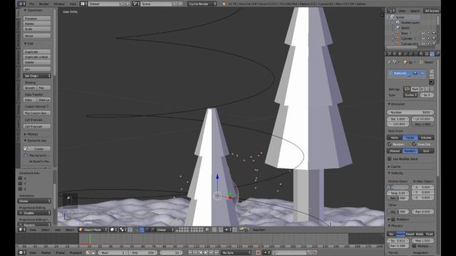Open the Physics properties tab icon

point(437,54)
